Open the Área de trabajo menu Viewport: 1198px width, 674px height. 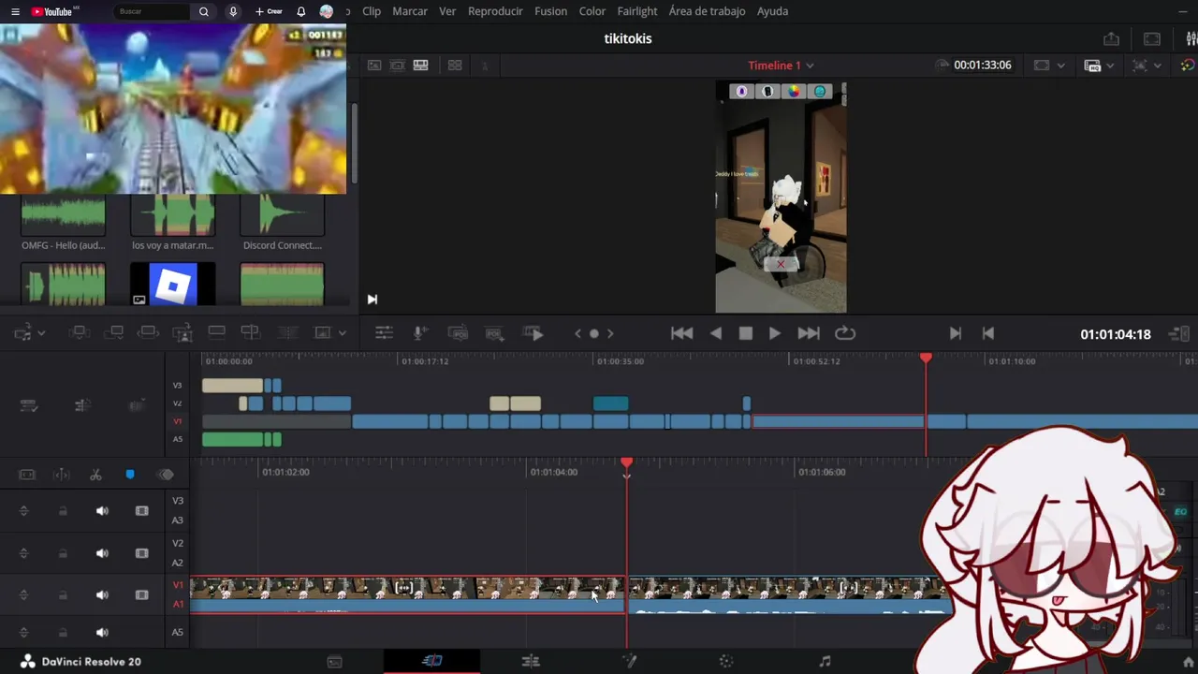click(707, 11)
